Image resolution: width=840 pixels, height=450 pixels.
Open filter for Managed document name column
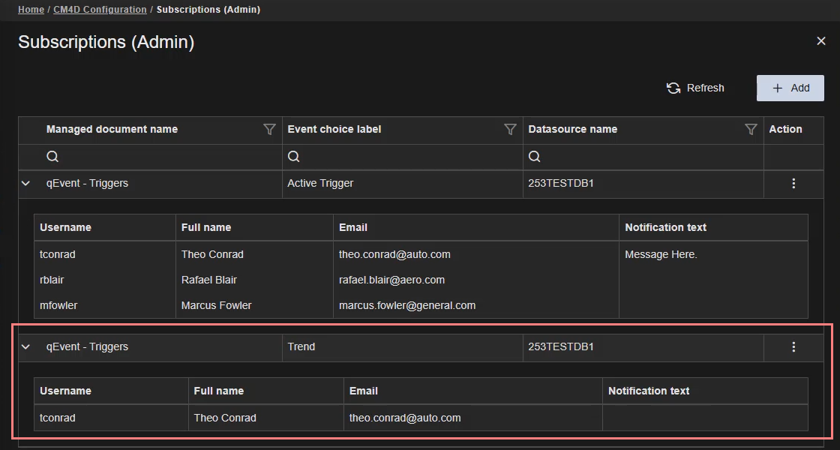point(270,130)
